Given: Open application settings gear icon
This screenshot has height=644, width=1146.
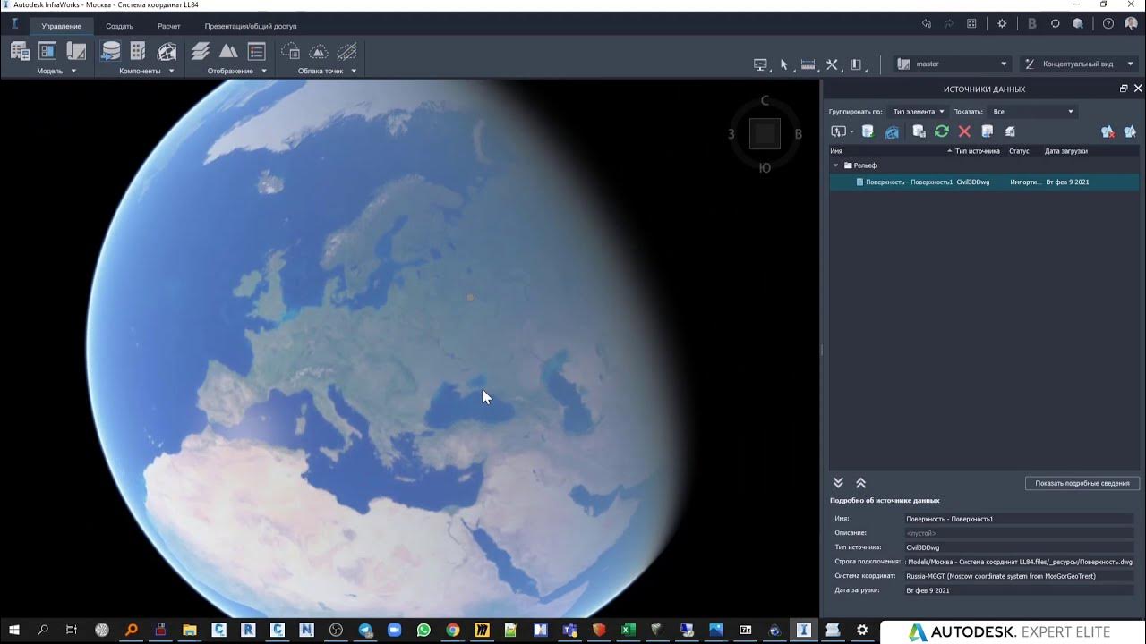Looking at the screenshot, I should [x=1002, y=24].
